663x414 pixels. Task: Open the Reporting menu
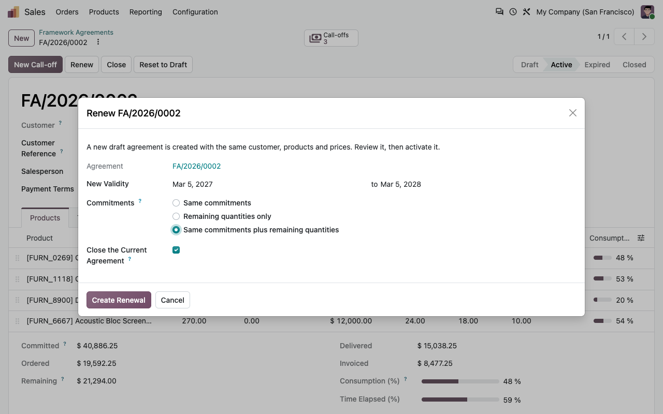[x=146, y=12]
